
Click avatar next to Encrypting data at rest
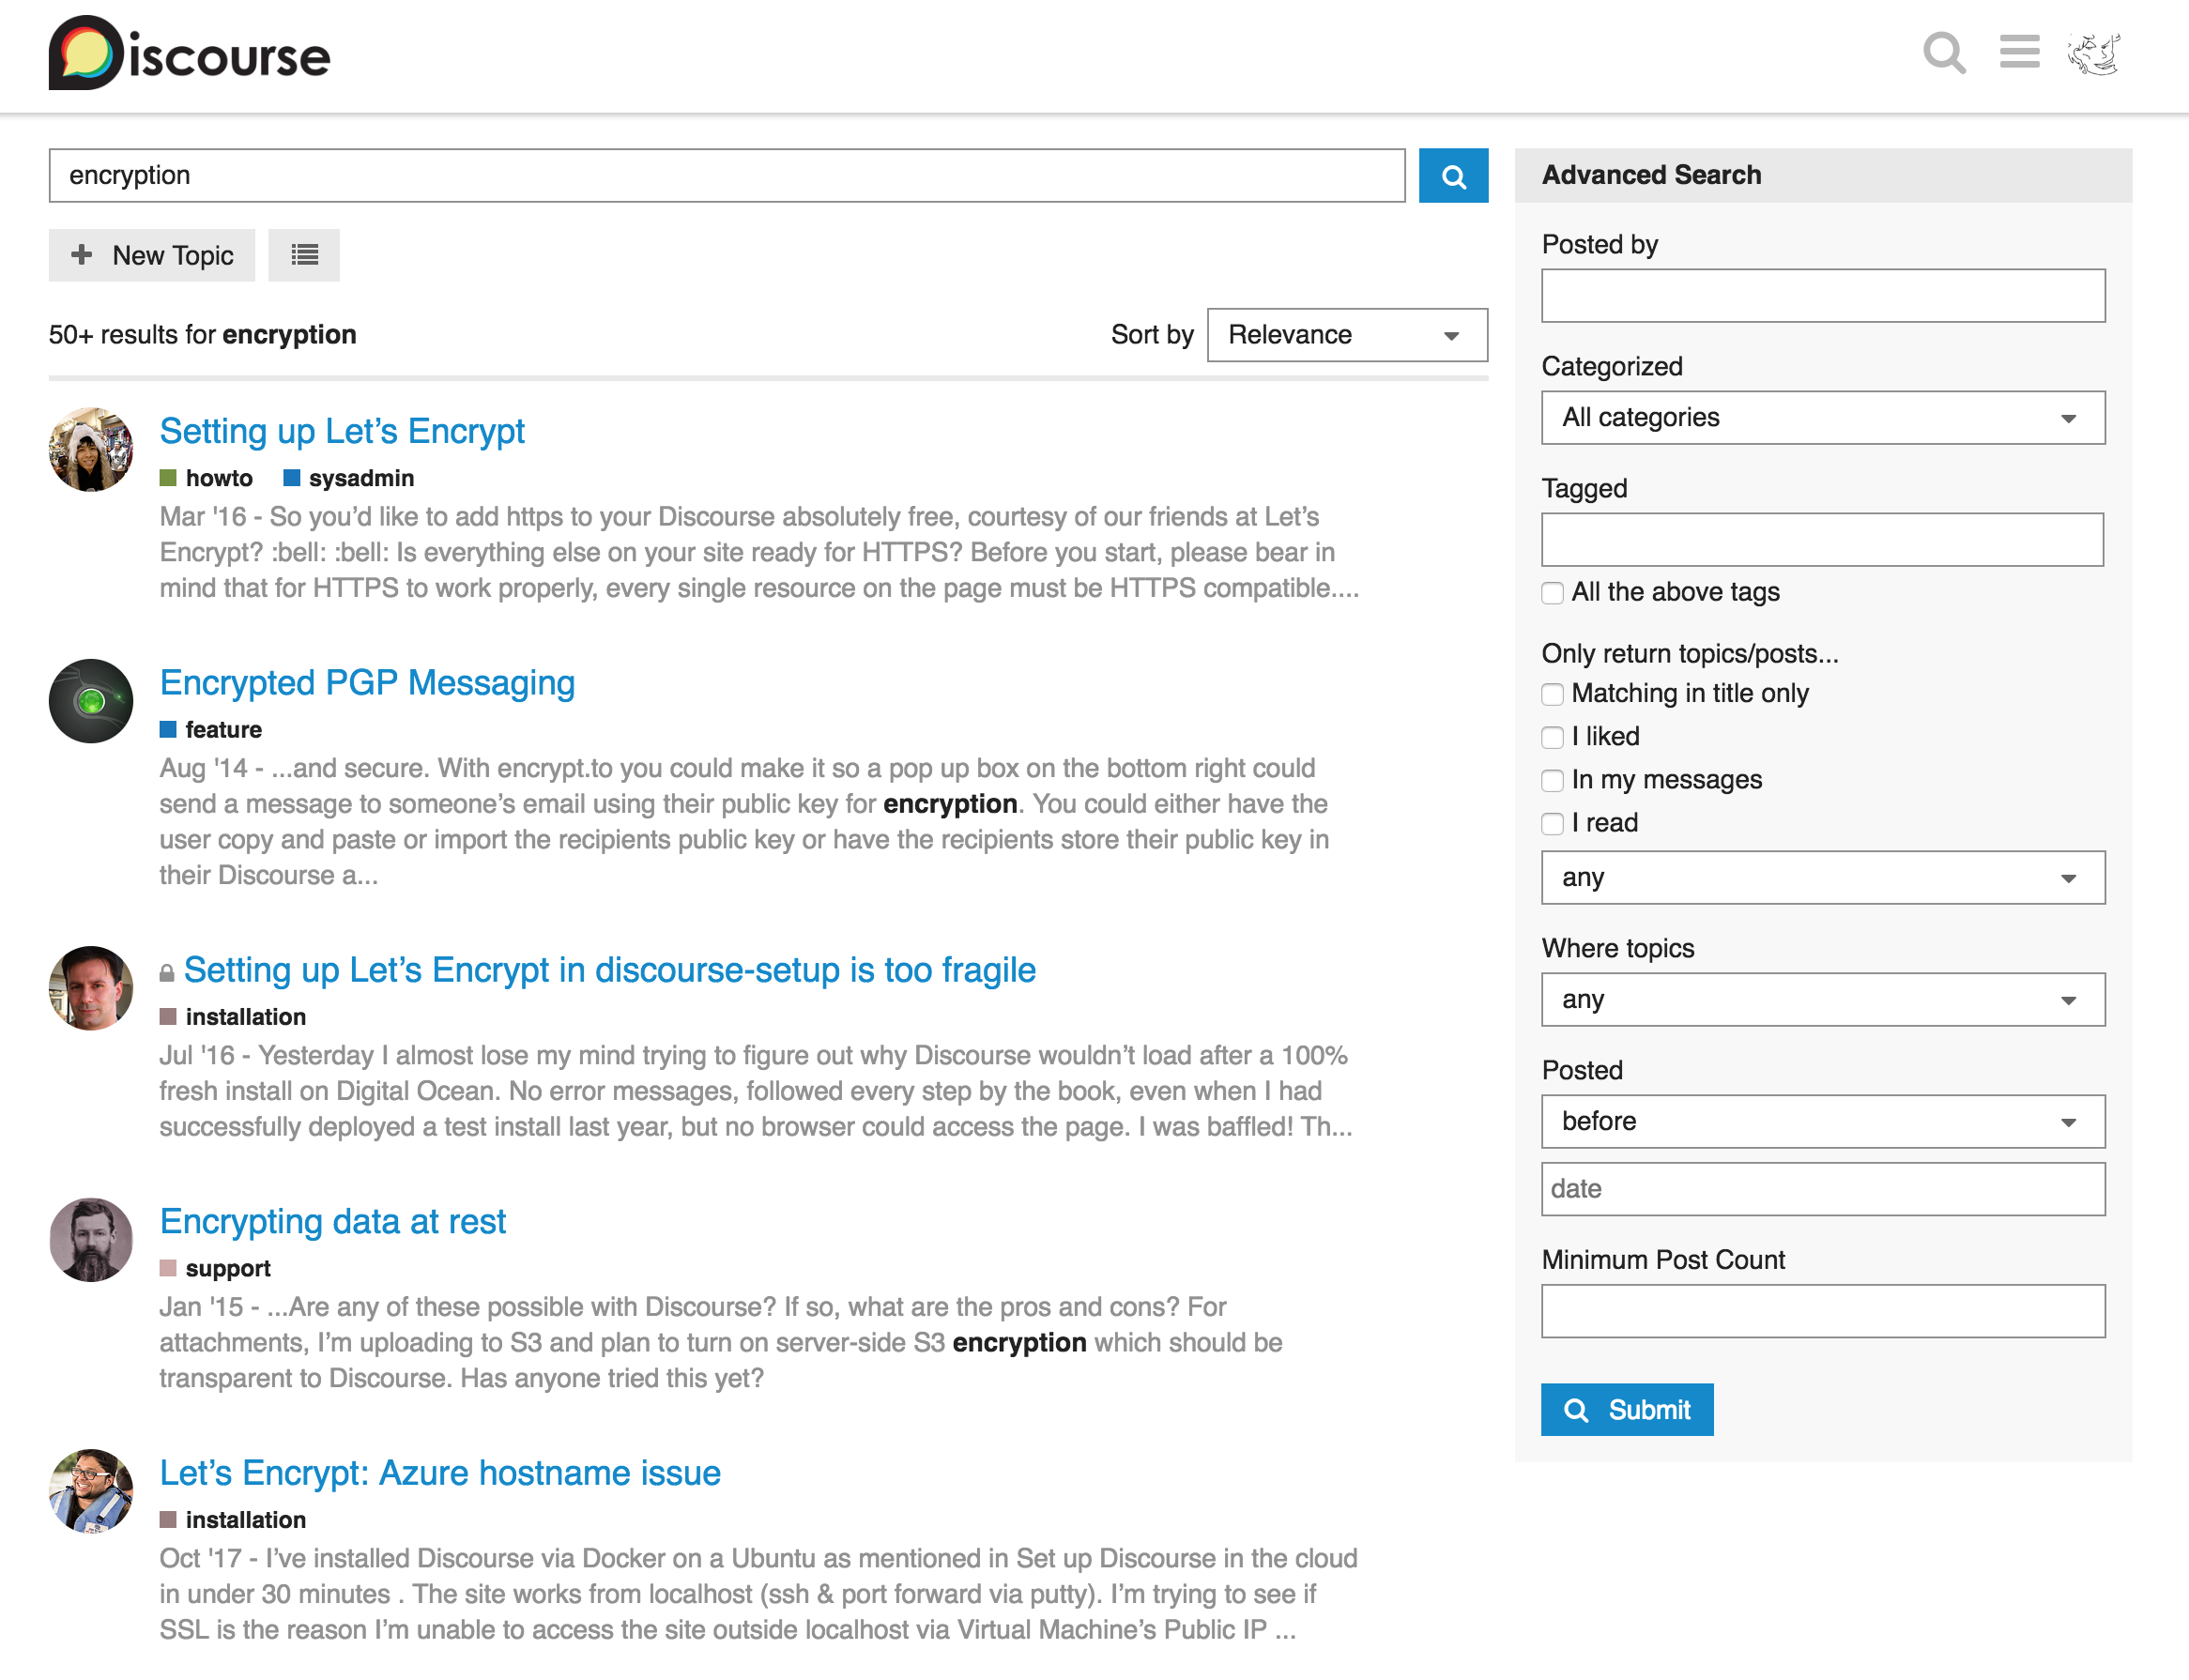click(x=91, y=1239)
